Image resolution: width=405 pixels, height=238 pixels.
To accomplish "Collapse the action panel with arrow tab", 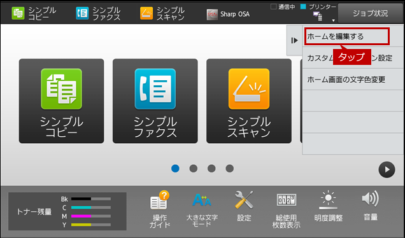I will point(294,40).
